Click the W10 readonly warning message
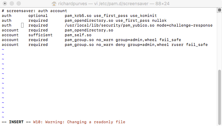The height and width of the screenshot is (126, 222). [x=79, y=122]
